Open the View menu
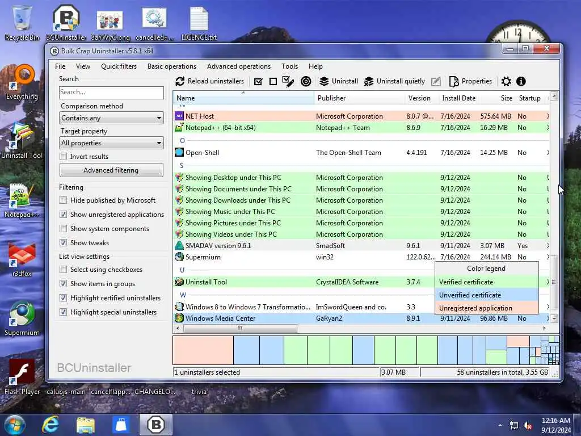The height and width of the screenshot is (436, 581). (x=83, y=66)
